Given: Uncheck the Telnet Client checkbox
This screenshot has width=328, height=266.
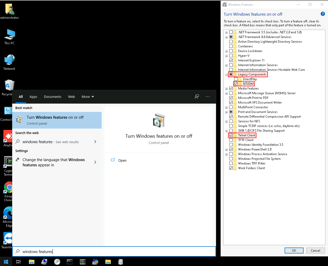Looking at the screenshot, I should [x=231, y=135].
